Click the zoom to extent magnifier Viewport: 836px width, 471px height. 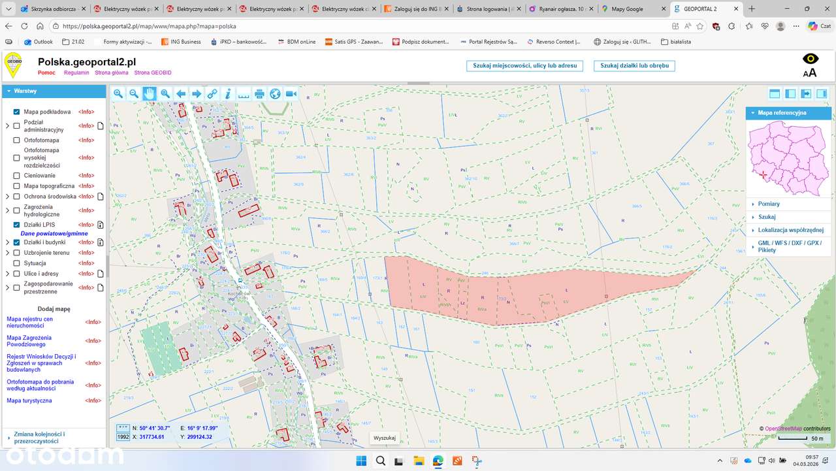click(165, 94)
